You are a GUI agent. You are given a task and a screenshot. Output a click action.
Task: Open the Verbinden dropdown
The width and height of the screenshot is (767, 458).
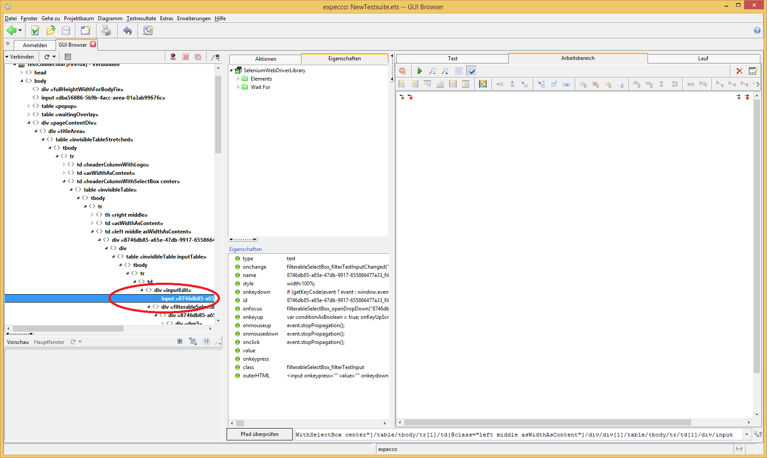(x=20, y=57)
